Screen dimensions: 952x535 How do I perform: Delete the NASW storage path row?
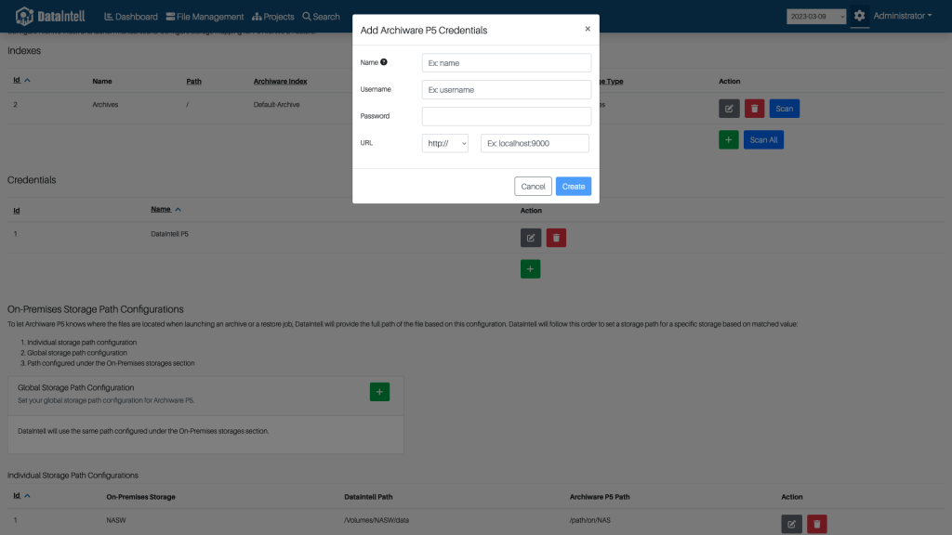point(816,524)
